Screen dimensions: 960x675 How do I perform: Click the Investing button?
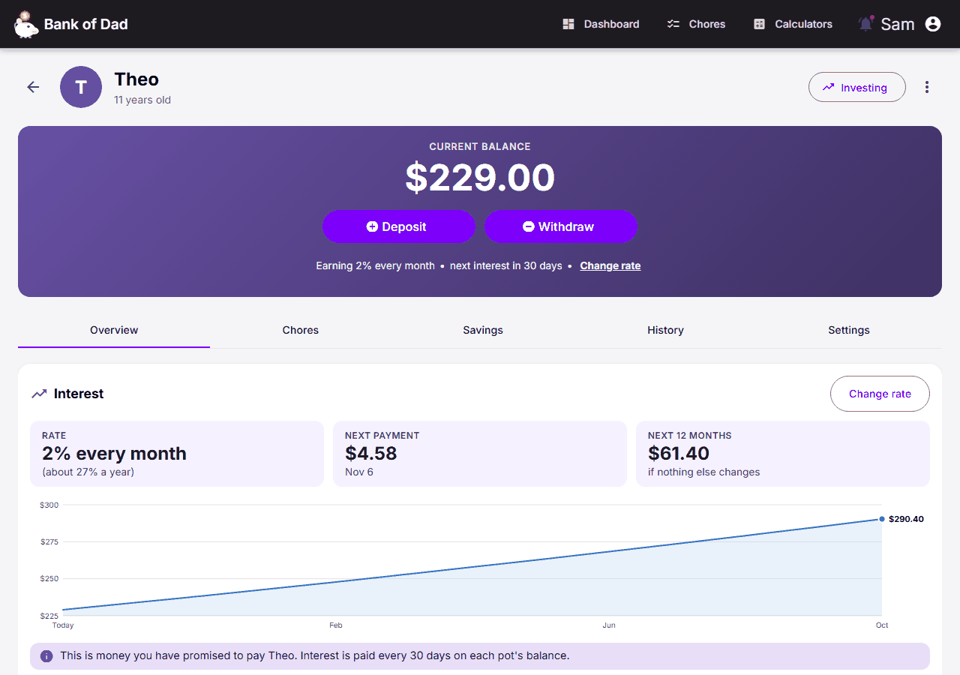click(856, 87)
